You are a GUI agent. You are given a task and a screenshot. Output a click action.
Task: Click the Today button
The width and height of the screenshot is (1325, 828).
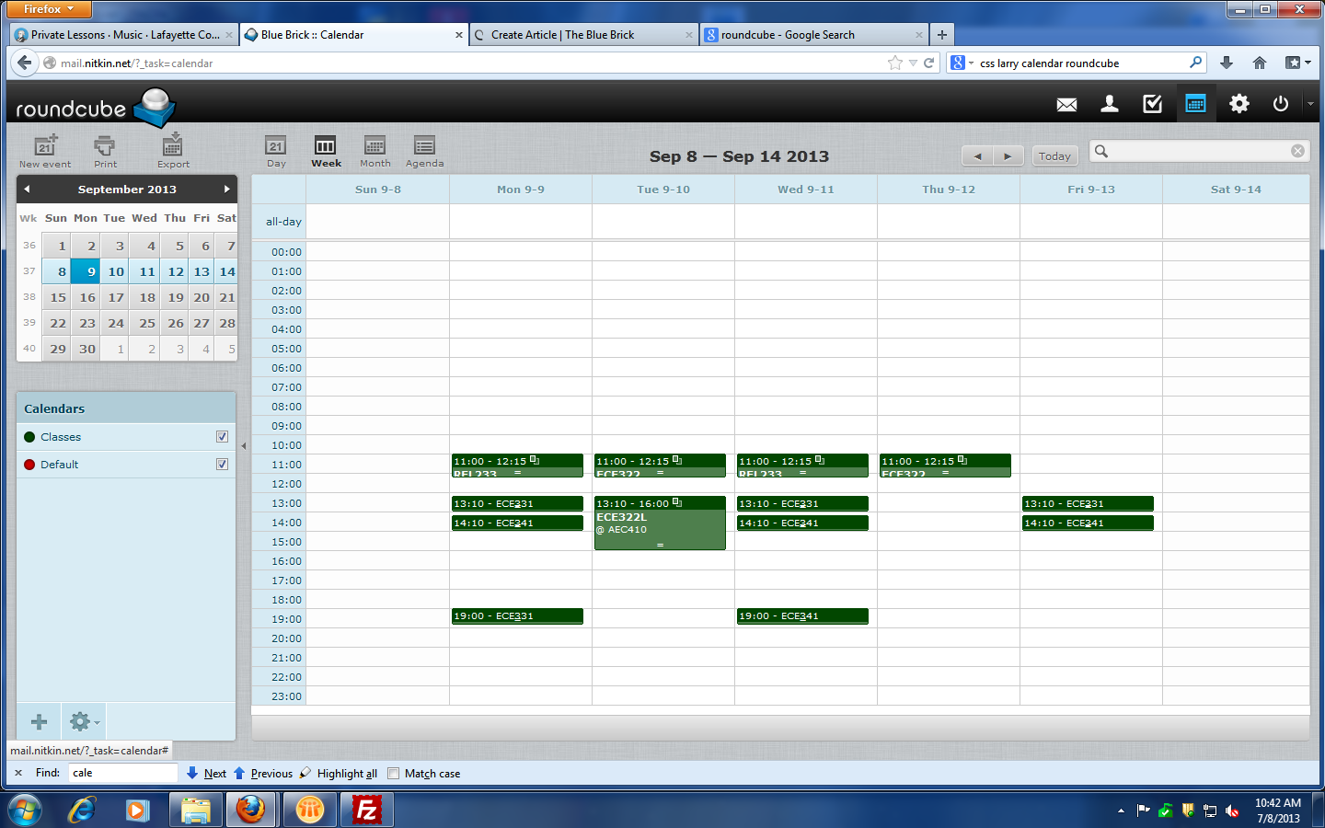pos(1054,156)
